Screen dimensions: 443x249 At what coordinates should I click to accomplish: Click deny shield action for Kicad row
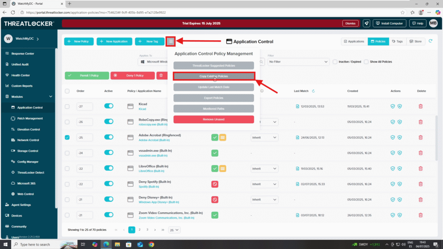[x=399, y=106]
